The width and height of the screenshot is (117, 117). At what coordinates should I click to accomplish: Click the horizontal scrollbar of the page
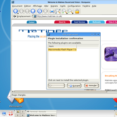tap(61, 92)
